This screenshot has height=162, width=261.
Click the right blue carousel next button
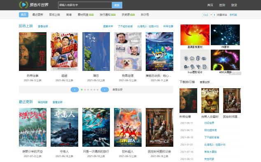[x=105, y=90]
